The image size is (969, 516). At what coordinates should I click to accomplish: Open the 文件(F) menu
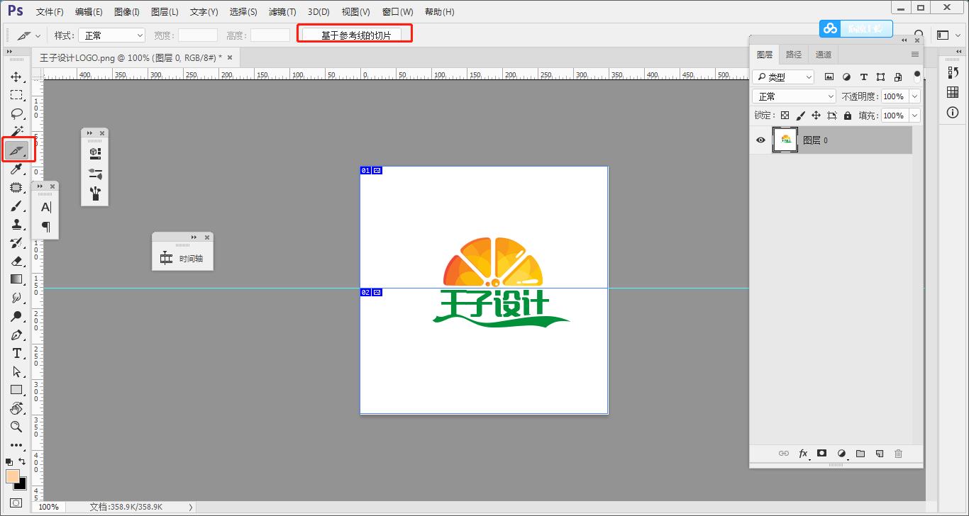50,12
